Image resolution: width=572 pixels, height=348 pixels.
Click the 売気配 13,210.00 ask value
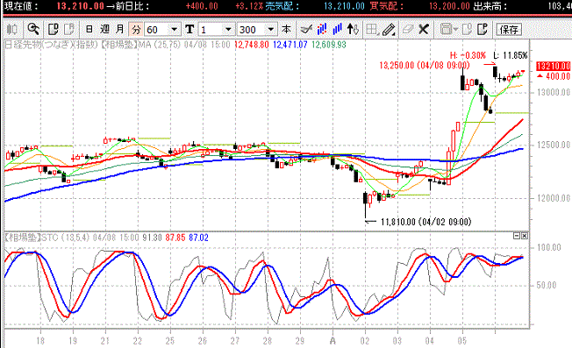click(x=344, y=6)
